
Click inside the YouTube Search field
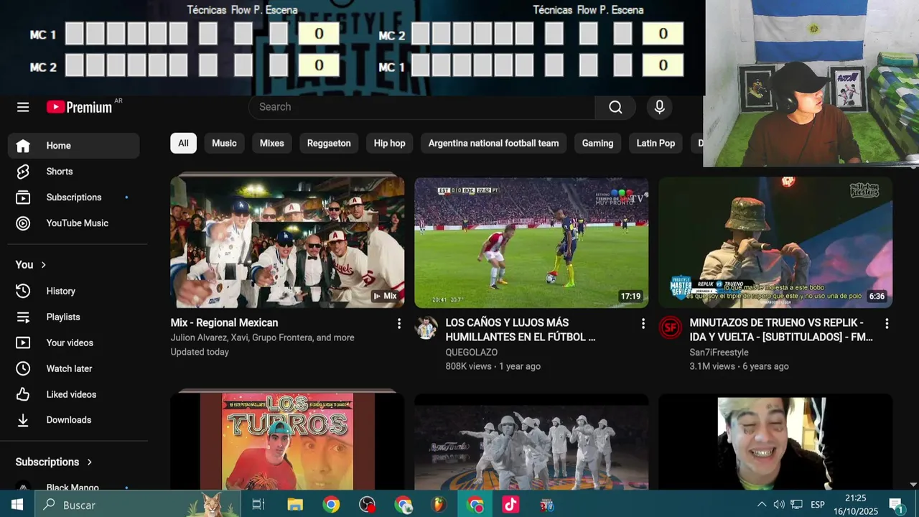421,107
